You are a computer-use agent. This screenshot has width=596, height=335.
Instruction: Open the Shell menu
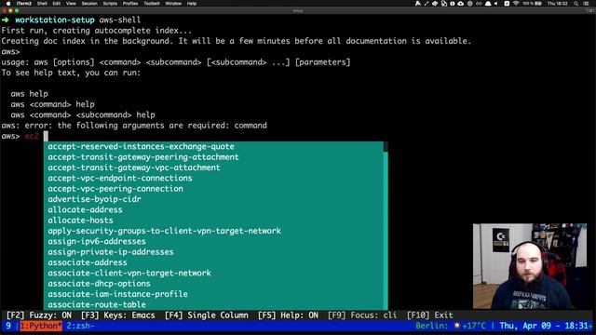42,4
